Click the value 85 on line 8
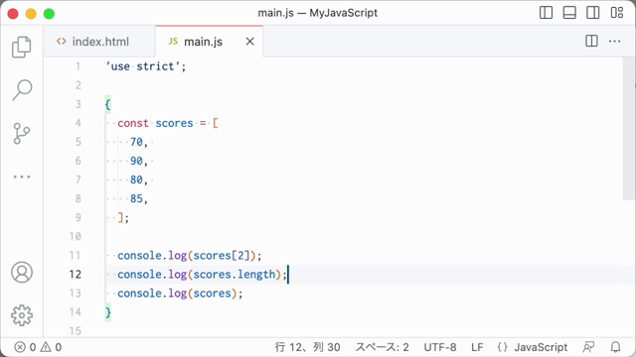Screen dimensions: 636x357 coord(136,198)
